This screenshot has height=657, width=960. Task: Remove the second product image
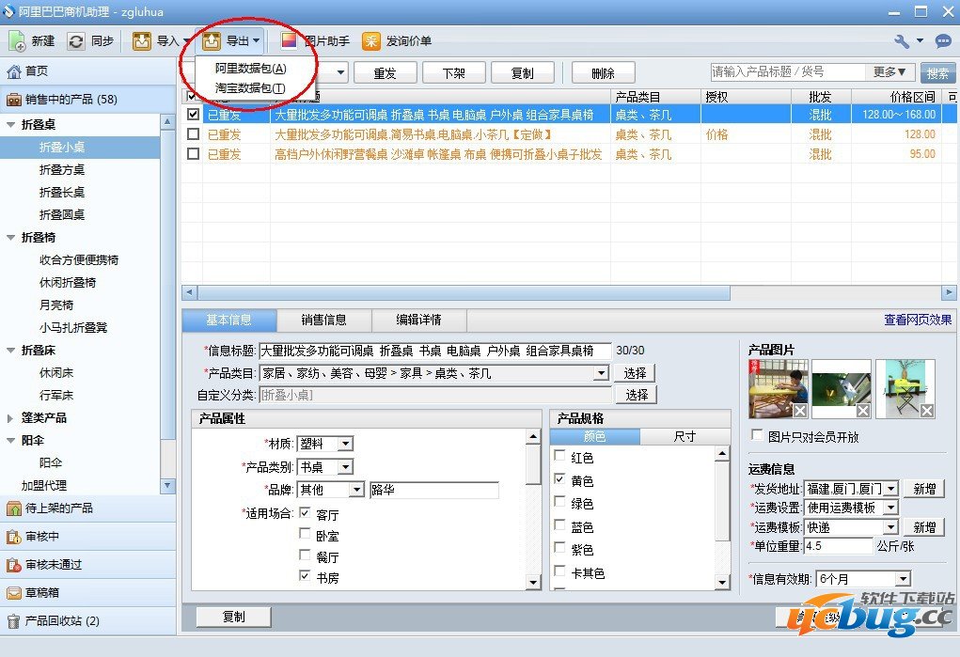pyautogui.click(x=862, y=410)
